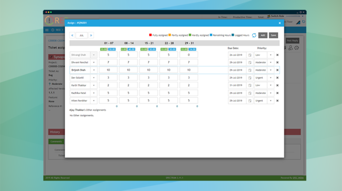
Task: Click 'No Other Assignments.' text
Action: point(82,116)
